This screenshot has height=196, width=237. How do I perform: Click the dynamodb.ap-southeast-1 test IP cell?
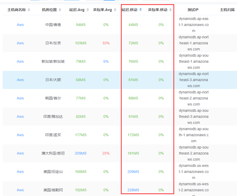[194, 62]
